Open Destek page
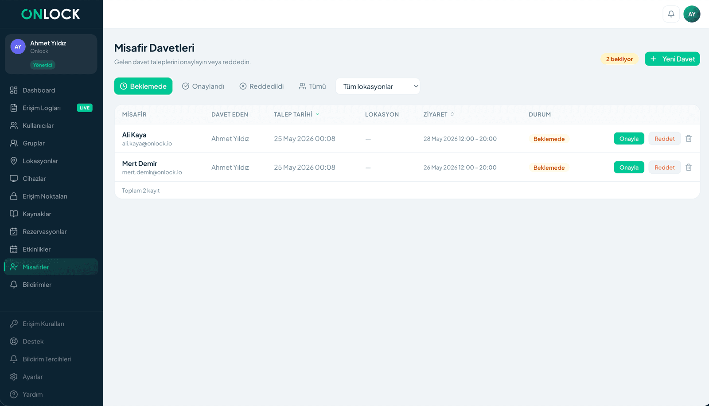Screen dimensions: 709x406 (x=51, y=342)
